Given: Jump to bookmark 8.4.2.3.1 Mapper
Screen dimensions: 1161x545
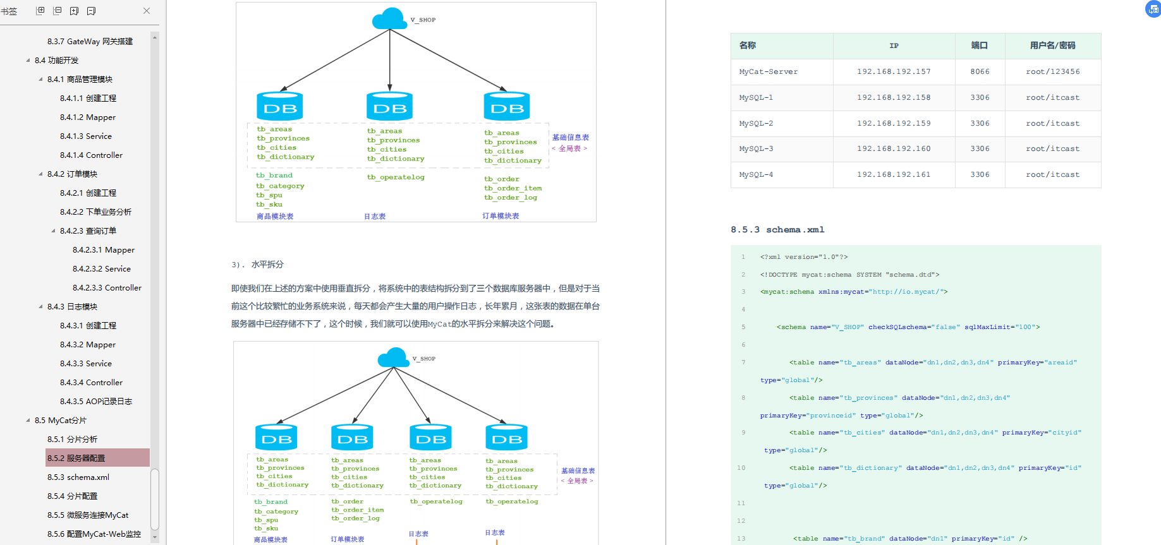Looking at the screenshot, I should click(104, 249).
